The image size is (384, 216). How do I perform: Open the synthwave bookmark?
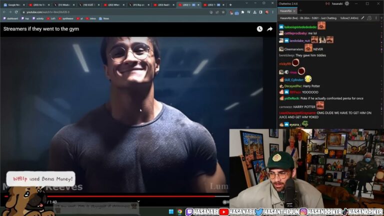[x=66, y=18]
